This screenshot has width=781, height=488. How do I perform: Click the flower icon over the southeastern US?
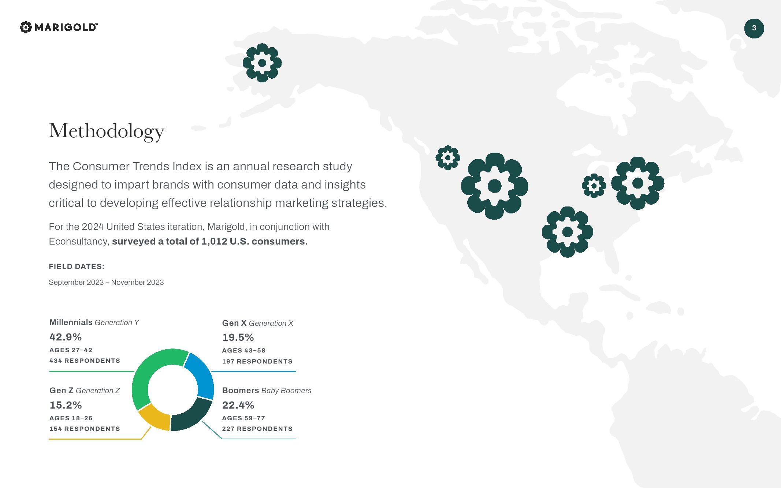click(x=567, y=232)
